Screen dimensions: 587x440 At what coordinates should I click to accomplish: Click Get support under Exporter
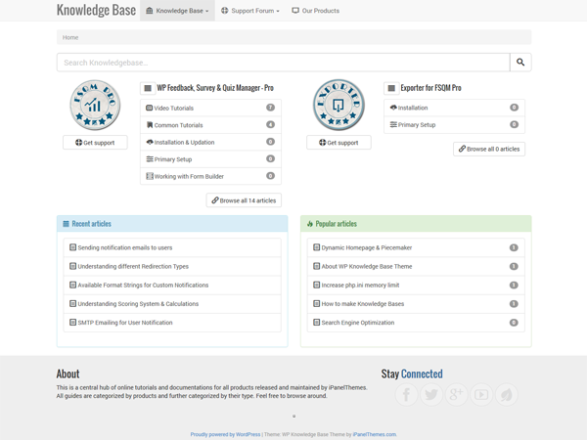[x=339, y=142]
